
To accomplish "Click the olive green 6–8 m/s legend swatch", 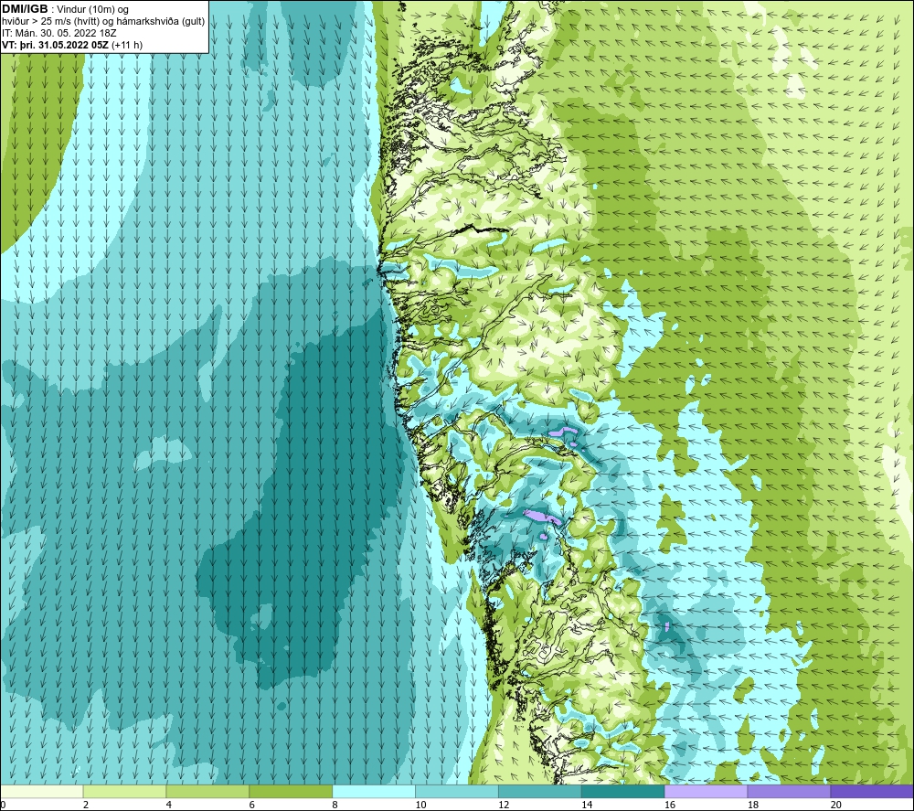I will [291, 792].
